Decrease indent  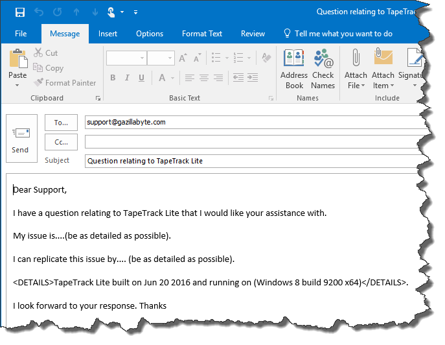click(x=238, y=78)
